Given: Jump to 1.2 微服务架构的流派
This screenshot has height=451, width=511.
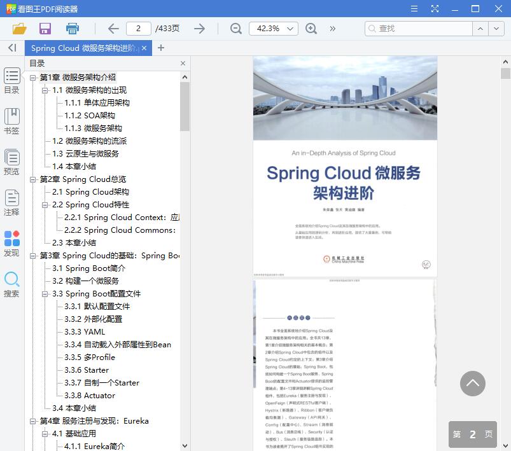Looking at the screenshot, I should (89, 141).
